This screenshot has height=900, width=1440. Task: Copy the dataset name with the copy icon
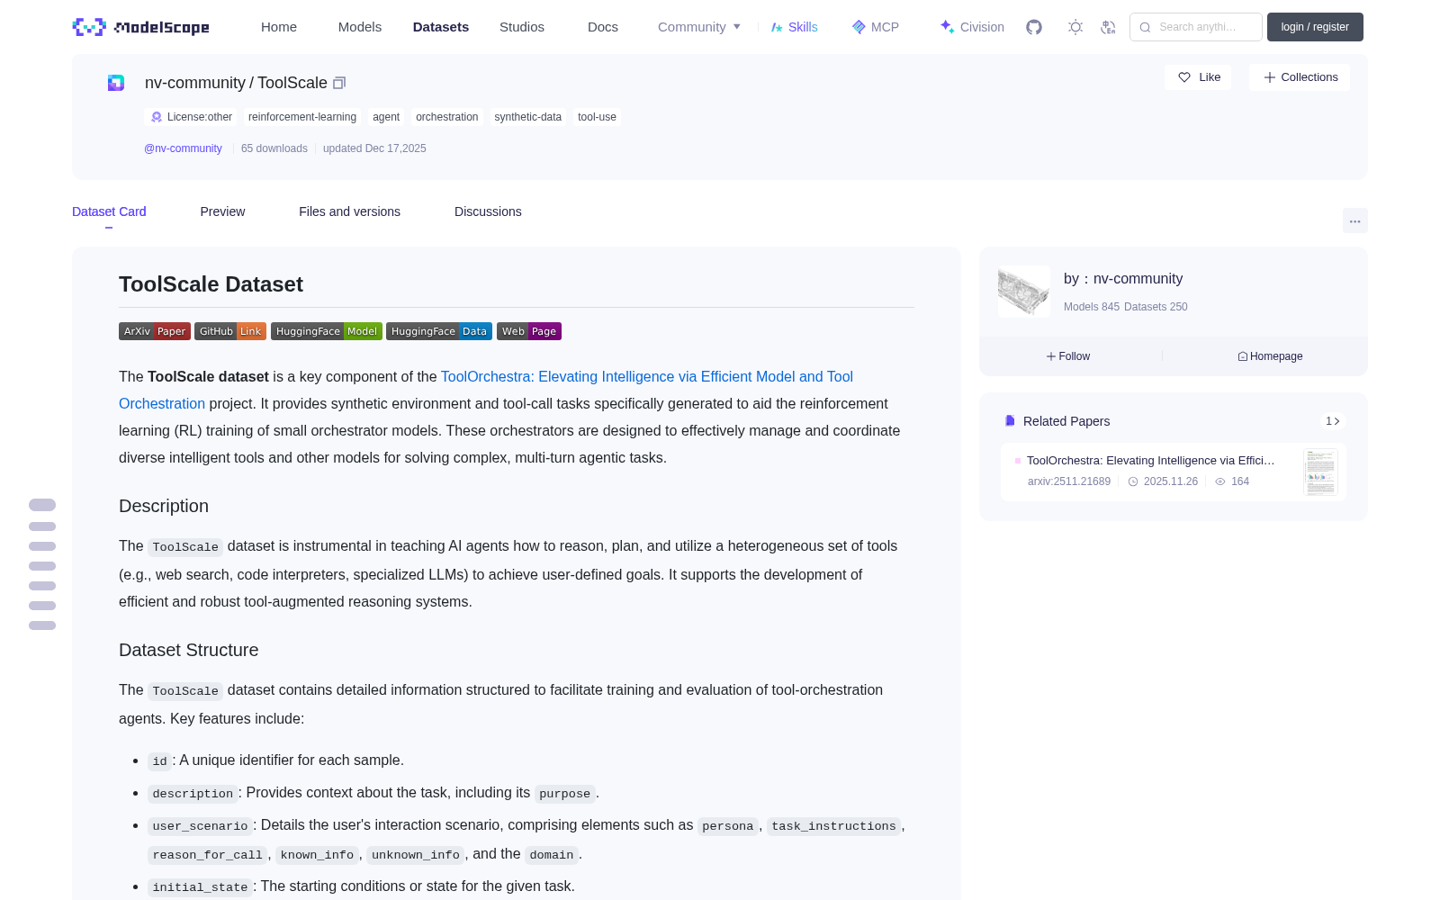click(x=339, y=83)
